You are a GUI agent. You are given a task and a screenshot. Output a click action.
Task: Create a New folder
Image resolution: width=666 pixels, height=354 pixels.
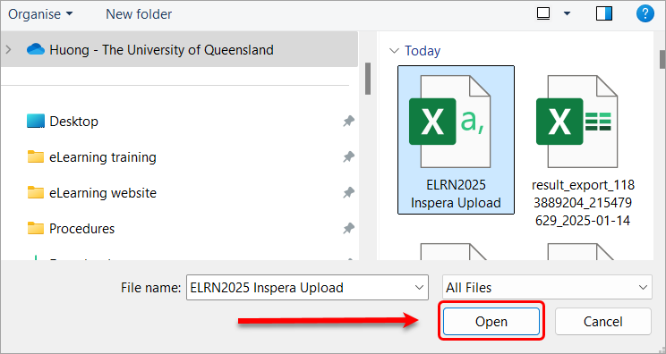[x=139, y=14]
